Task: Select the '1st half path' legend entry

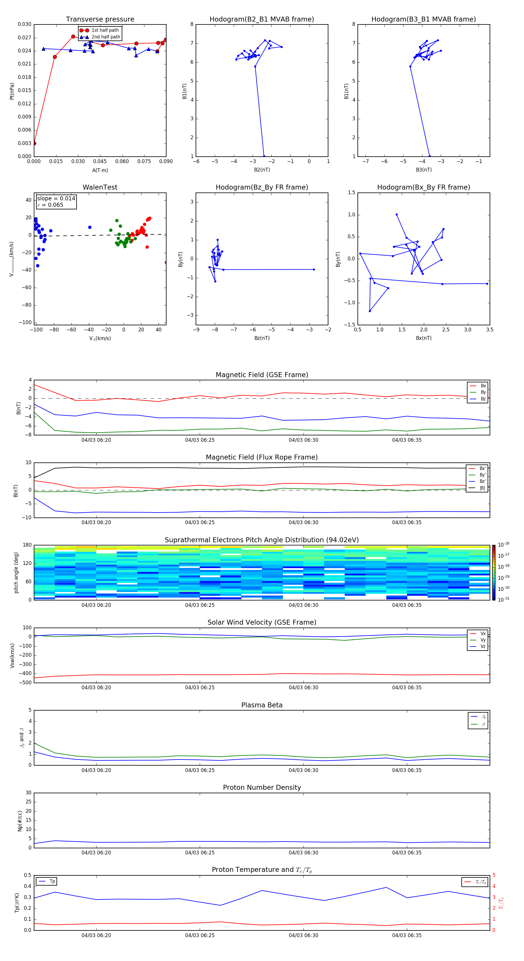Action: (x=99, y=30)
